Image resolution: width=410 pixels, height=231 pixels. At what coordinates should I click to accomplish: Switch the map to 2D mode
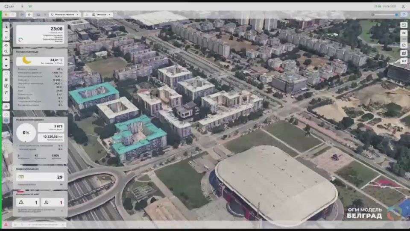tap(404, 33)
